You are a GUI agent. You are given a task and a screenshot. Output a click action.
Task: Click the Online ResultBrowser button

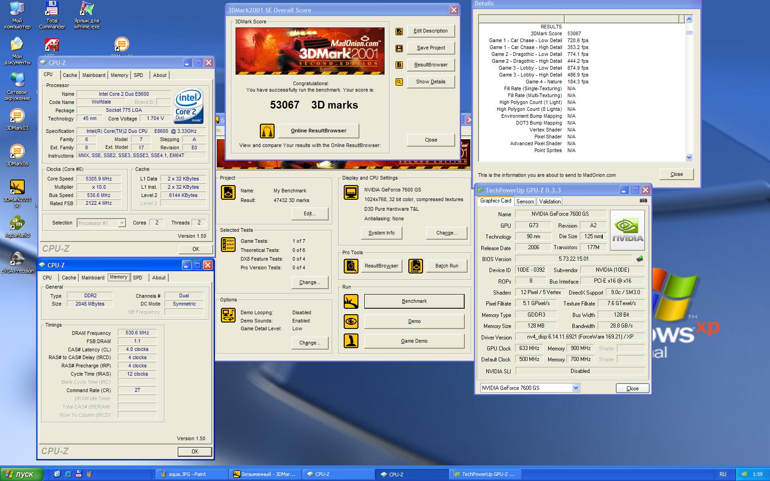(x=319, y=131)
